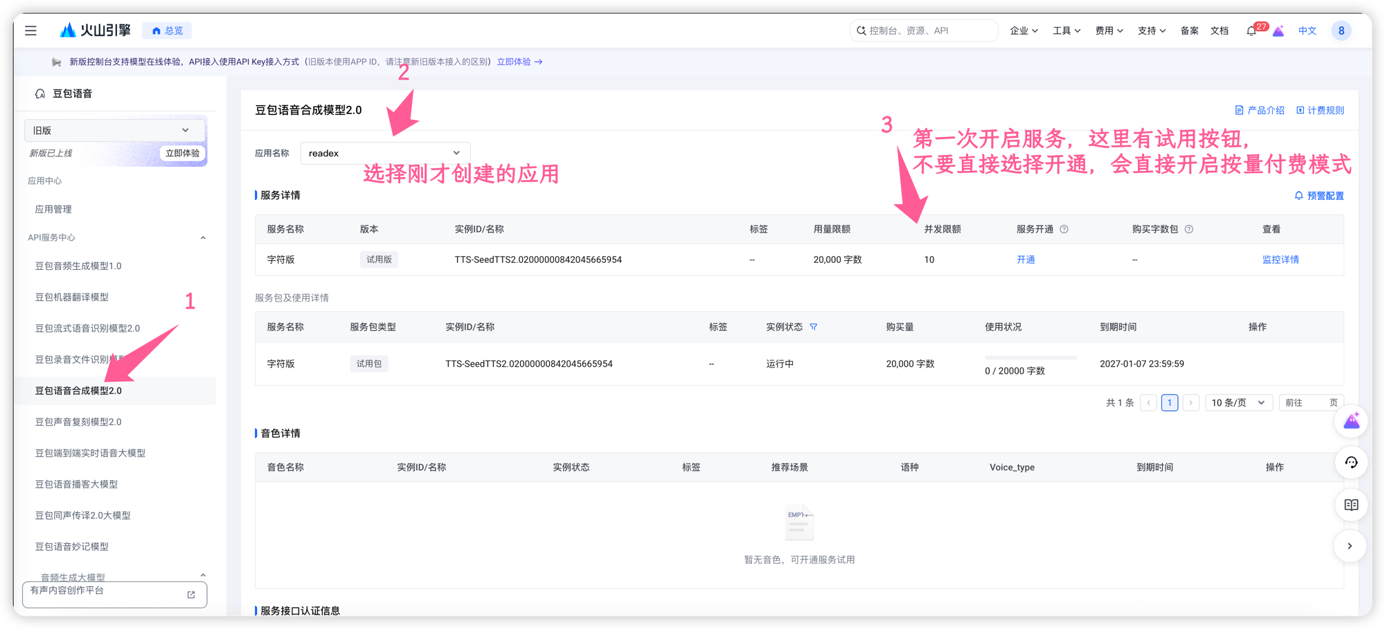Viewport: 1385px width, 629px height.
Task: Click the 火山引擎 logo
Action: pos(96,30)
